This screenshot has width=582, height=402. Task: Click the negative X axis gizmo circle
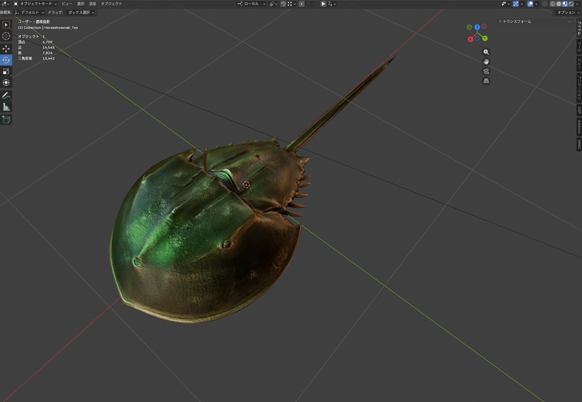[x=484, y=26]
